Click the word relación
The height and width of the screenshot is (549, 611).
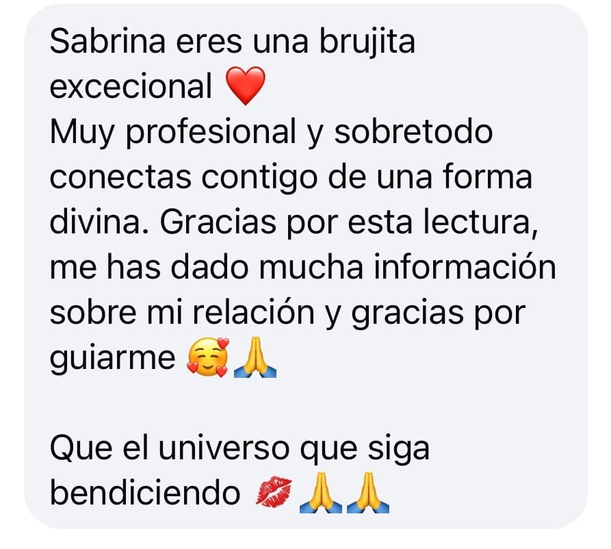(253, 312)
